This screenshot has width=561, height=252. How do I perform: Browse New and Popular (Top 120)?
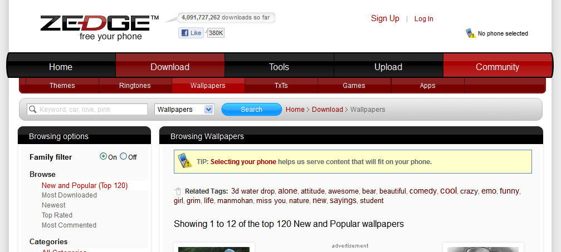(x=85, y=185)
